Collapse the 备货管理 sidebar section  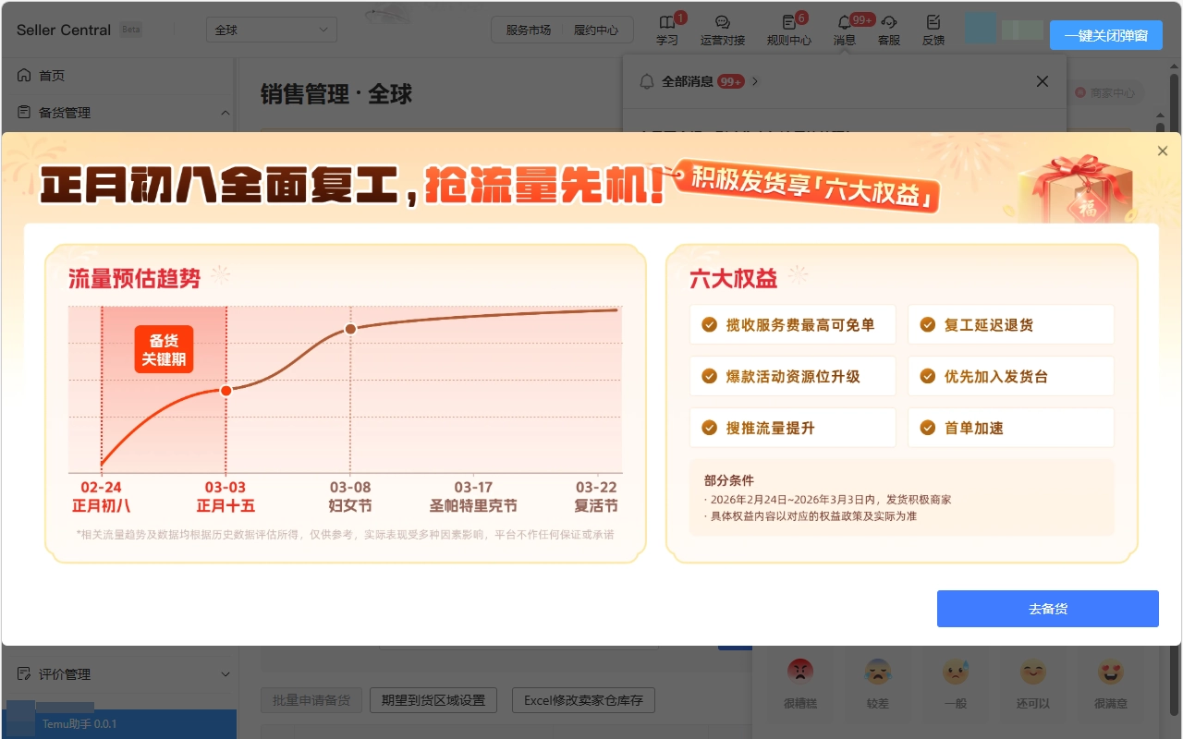coord(226,112)
